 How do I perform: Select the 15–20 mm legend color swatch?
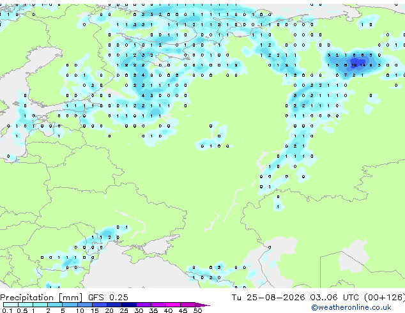tap(99, 305)
